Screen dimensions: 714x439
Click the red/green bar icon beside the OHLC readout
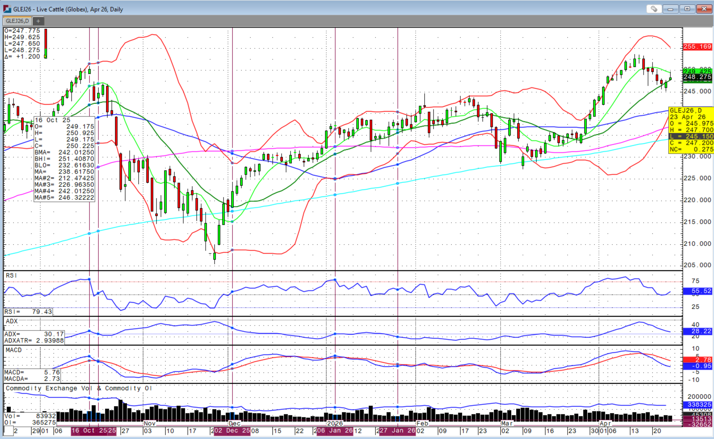coord(46,43)
